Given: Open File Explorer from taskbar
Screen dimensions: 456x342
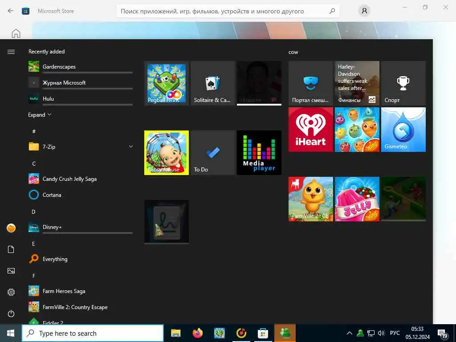Looking at the screenshot, I should pyautogui.click(x=175, y=333).
